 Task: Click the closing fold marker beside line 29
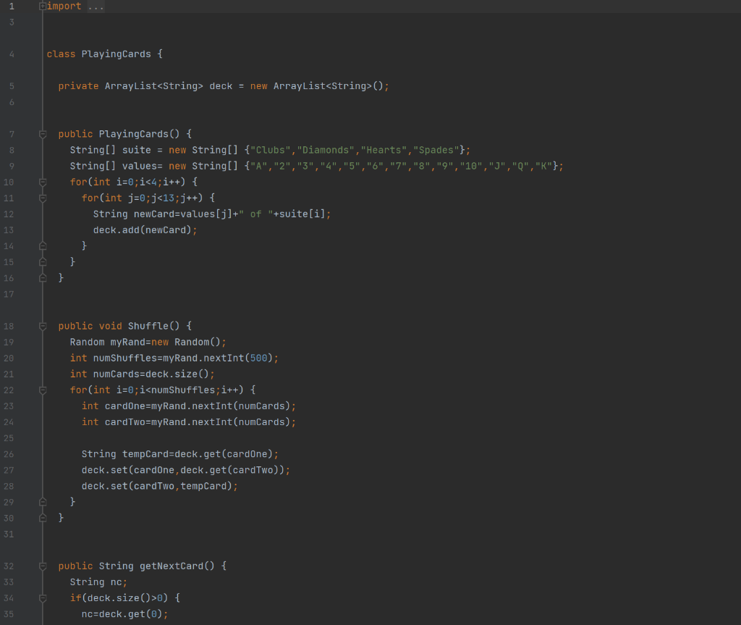pyautogui.click(x=42, y=501)
